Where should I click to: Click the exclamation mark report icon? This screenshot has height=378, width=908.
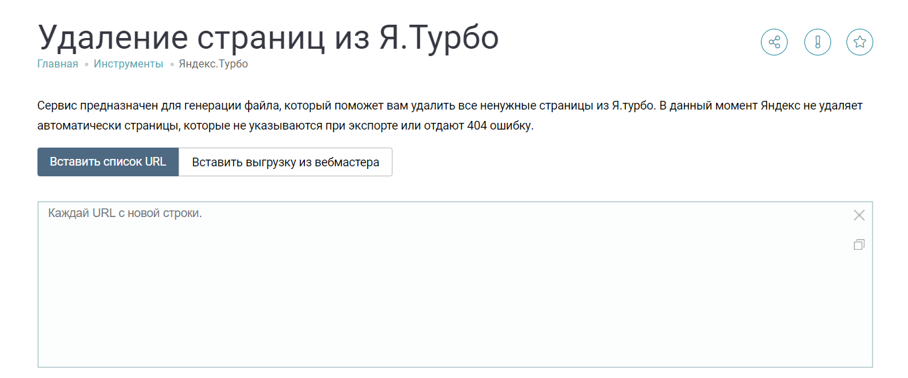(817, 42)
